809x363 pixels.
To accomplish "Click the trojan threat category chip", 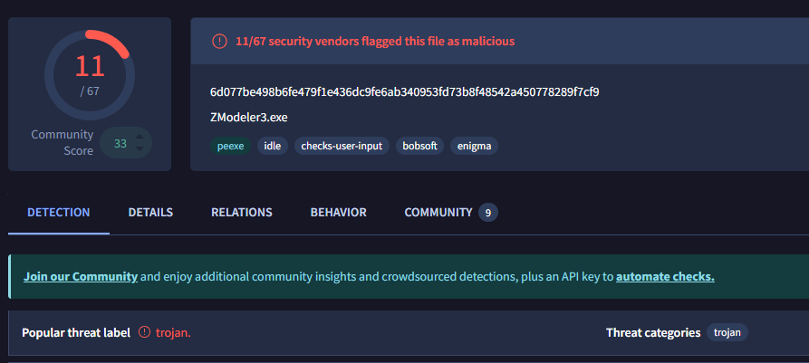I will pyautogui.click(x=727, y=332).
